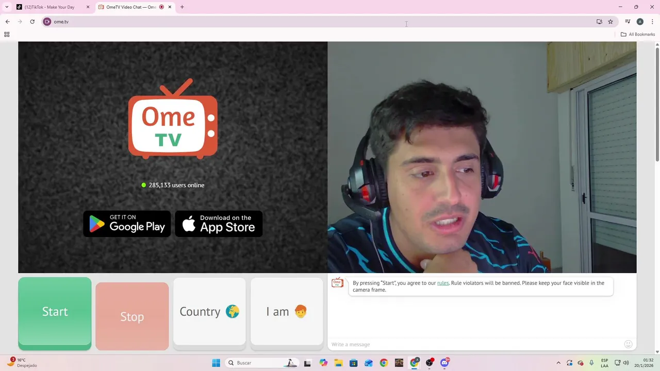The image size is (660, 371).
Task: Open the active Chrome window with the profile badge
Action: click(x=414, y=363)
